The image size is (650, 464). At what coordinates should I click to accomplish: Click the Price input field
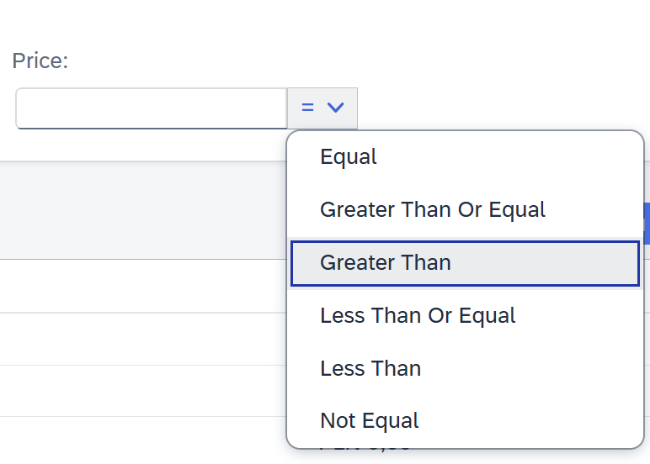[x=152, y=108]
